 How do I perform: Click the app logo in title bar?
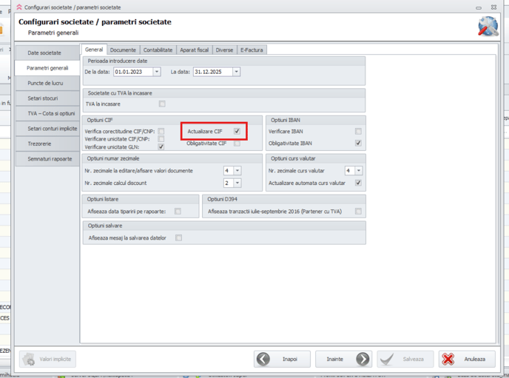click(x=19, y=7)
